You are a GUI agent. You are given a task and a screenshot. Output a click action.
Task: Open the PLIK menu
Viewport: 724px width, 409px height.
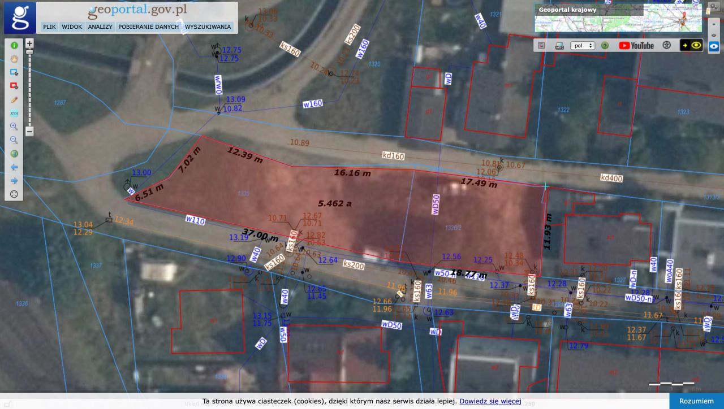click(49, 27)
